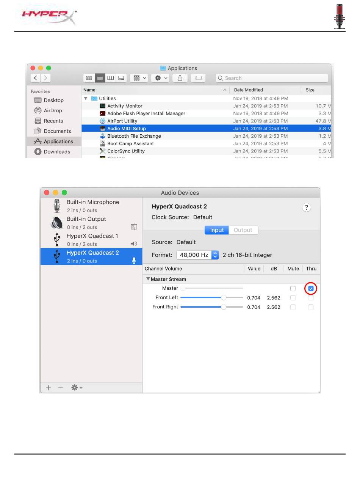360x478 pixels.
Task: Select the Activity Monitor app icon
Action: click(x=102, y=106)
